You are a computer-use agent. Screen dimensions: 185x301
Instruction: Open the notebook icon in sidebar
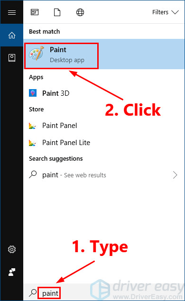pos(12,58)
